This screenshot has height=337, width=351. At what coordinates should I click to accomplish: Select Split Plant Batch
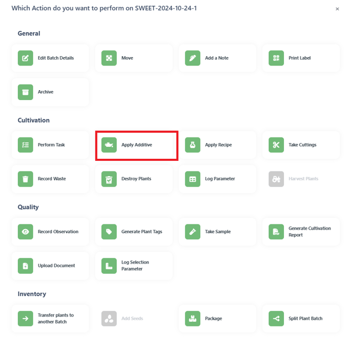[x=301, y=319]
